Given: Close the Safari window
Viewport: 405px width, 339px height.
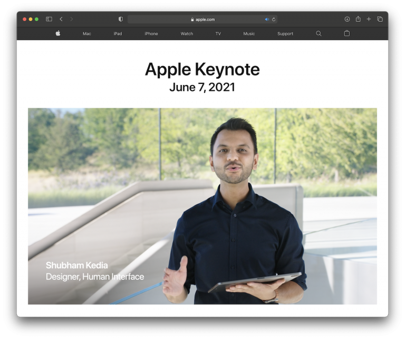Looking at the screenshot, I should [25, 19].
